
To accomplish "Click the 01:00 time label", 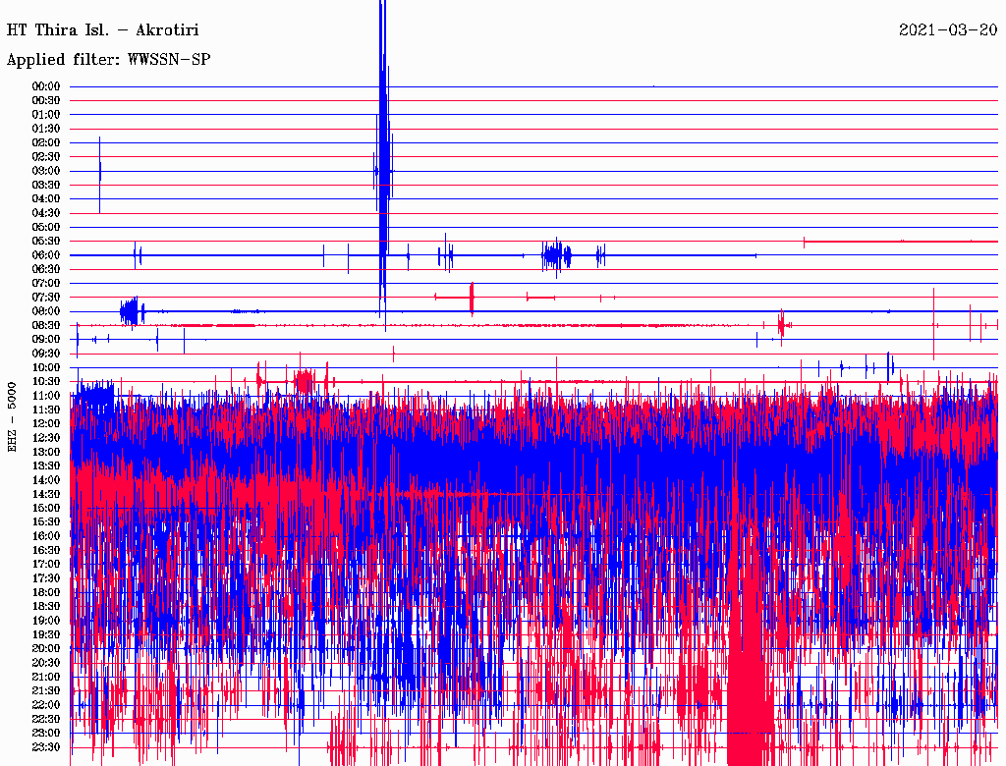I will tap(46, 114).
